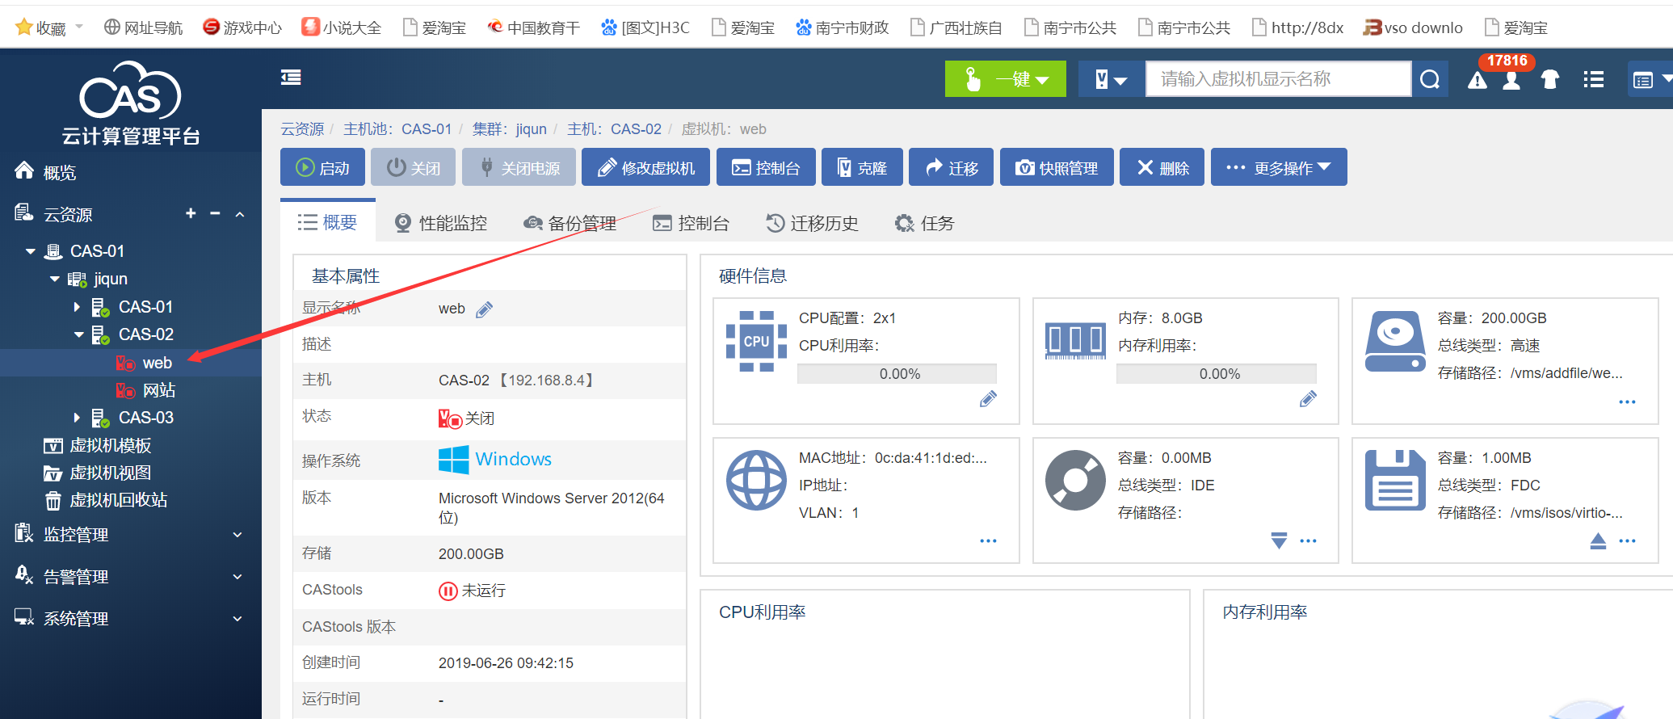
Task: Collapse the CAS-01 host pool node
Action: point(31,251)
